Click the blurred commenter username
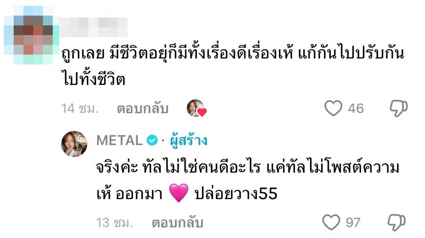 coord(93,27)
